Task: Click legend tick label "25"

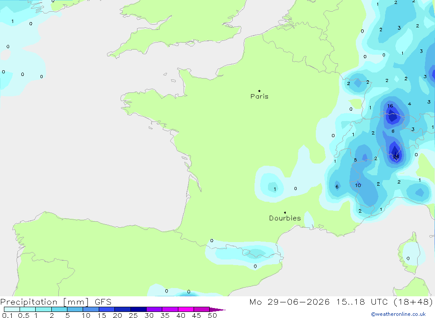Action: pos(133,315)
